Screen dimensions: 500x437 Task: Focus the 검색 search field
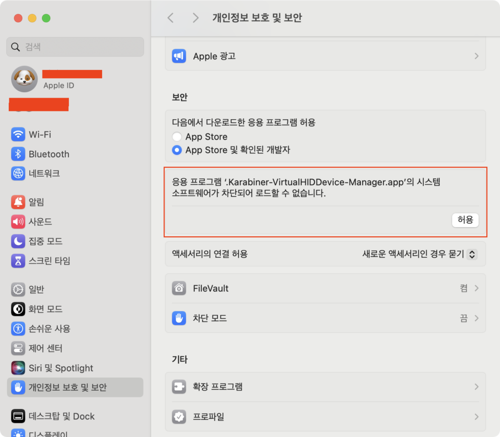[x=75, y=47]
